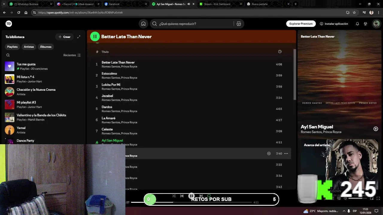
Task: Open the Yamal artist entry
Action: [43, 130]
